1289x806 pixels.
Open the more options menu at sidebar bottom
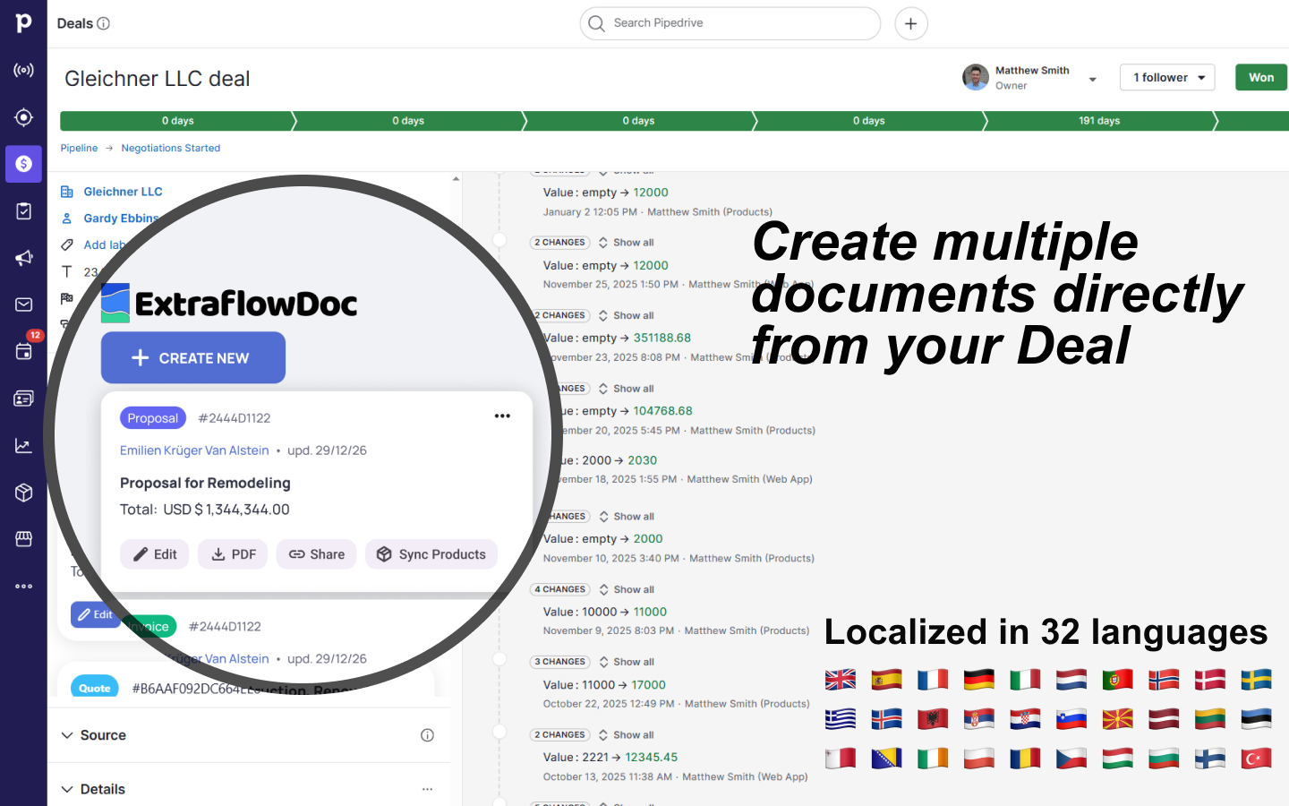click(x=23, y=586)
